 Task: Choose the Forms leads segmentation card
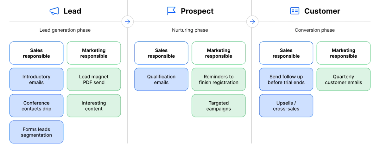(x=36, y=132)
